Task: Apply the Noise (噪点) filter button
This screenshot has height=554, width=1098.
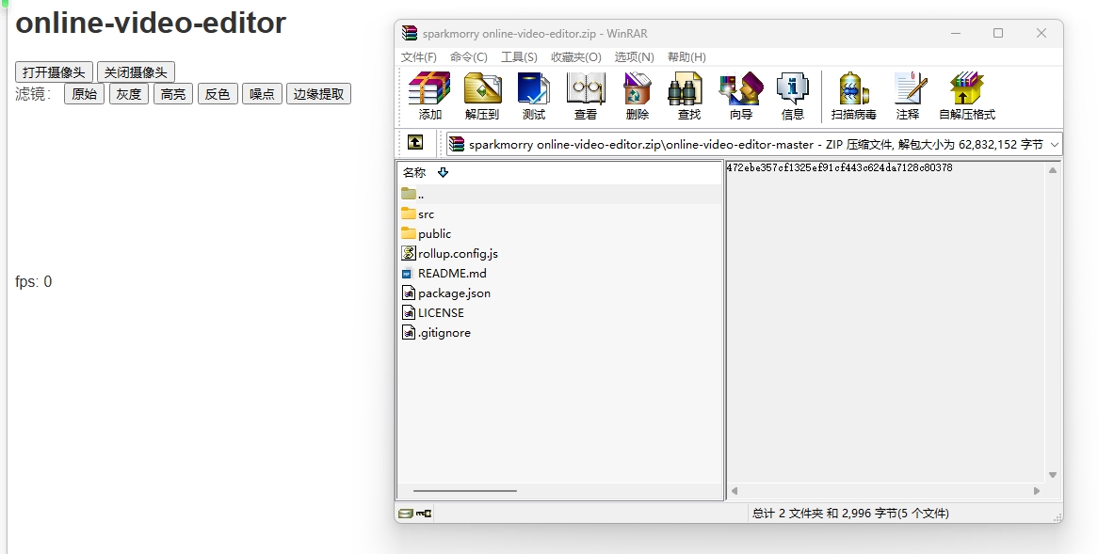Action: pyautogui.click(x=262, y=94)
